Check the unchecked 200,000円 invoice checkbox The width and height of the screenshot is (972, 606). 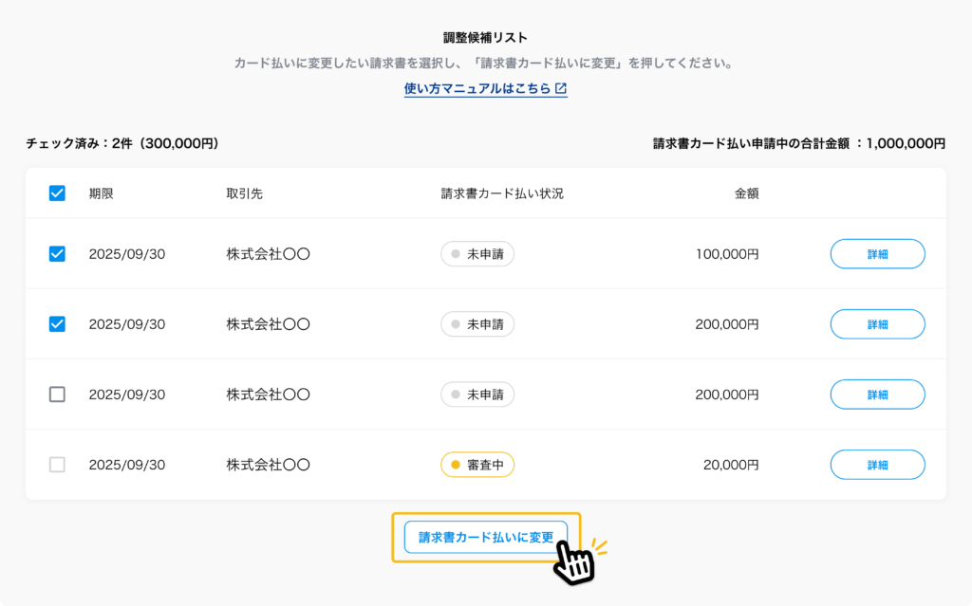coord(57,395)
